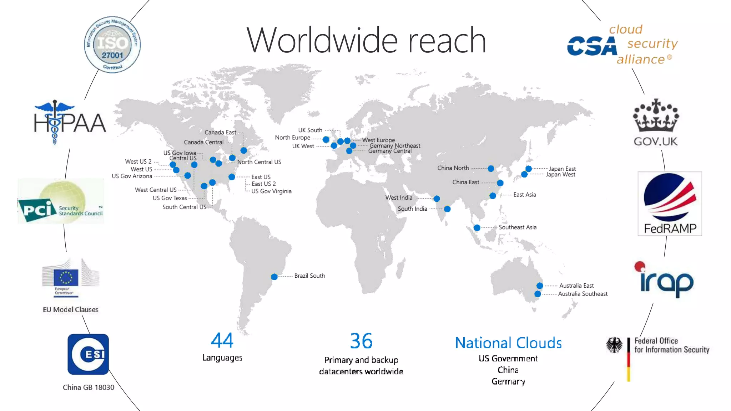Click the US Gov Texas label
Image resolution: width=731 pixels, height=411 pixels.
(170, 198)
